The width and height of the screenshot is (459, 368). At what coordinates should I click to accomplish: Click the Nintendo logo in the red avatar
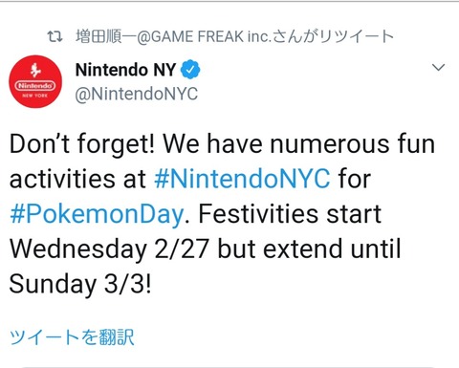[x=35, y=86]
